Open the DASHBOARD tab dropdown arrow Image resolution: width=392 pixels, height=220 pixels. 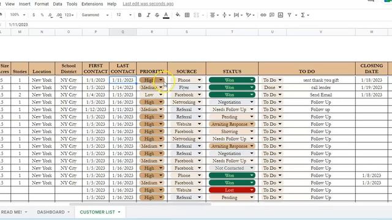tap(69, 212)
